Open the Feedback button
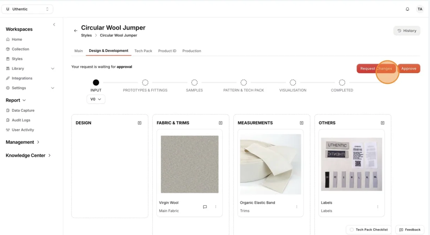 coord(410,230)
